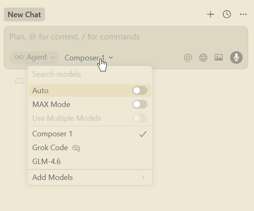The image size is (254, 211).
Task: Click the globe web search icon
Action: 203,57
